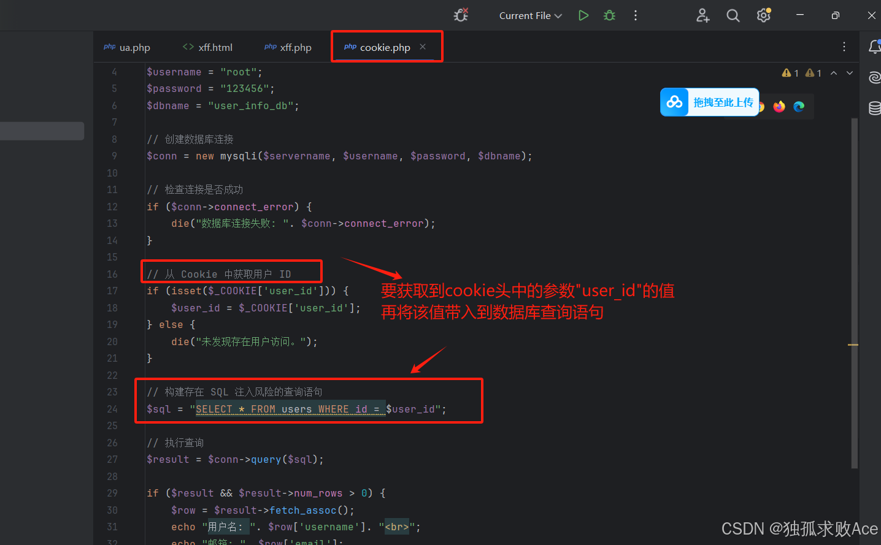Open Search Everywhere with the magnifier icon

pos(733,15)
